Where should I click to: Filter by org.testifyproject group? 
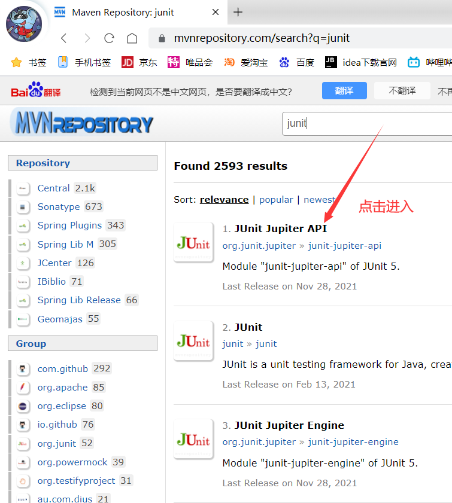[76, 480]
